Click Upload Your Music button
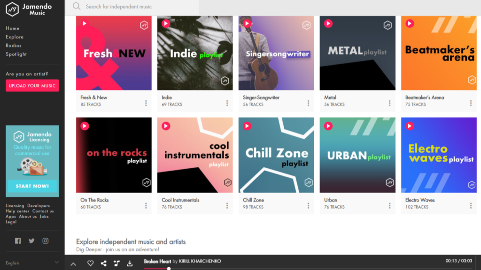This screenshot has height=270, width=481. click(x=32, y=86)
